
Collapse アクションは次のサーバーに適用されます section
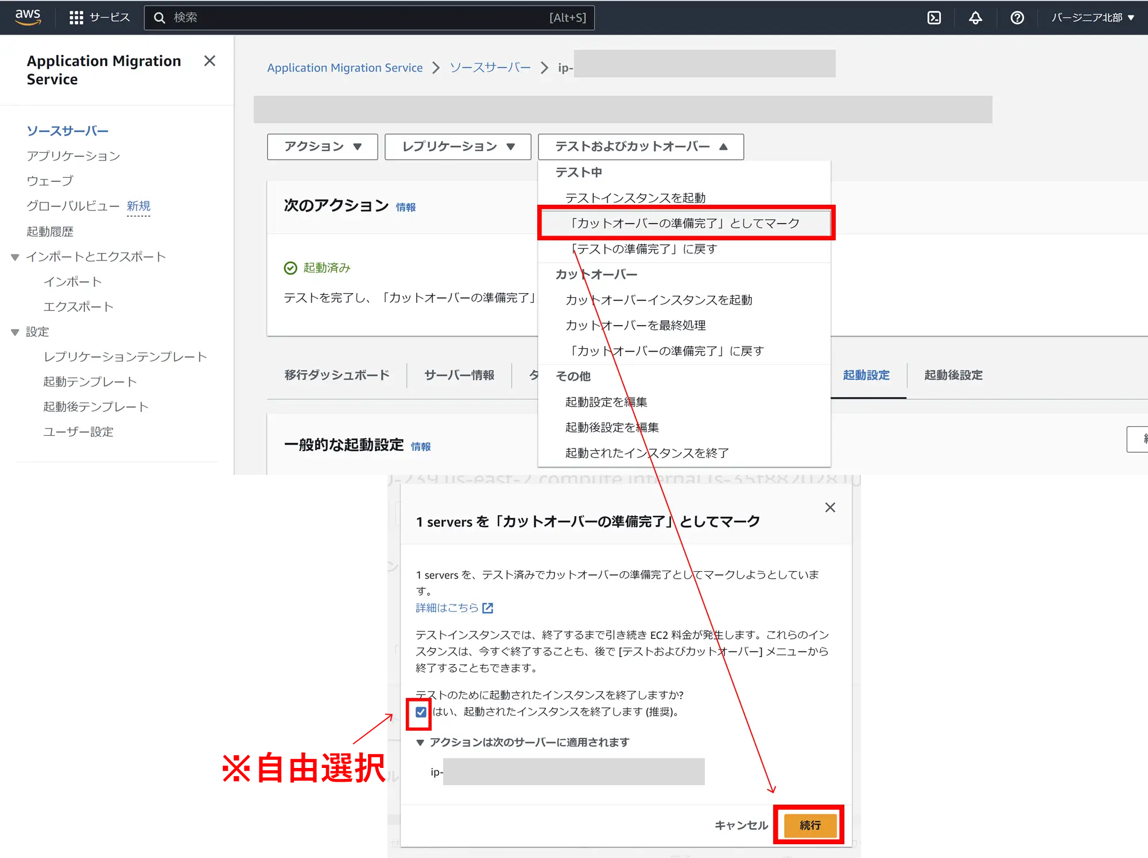point(420,742)
